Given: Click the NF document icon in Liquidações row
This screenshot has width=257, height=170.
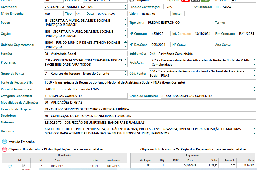Looking at the screenshot, I should click(23, 166).
